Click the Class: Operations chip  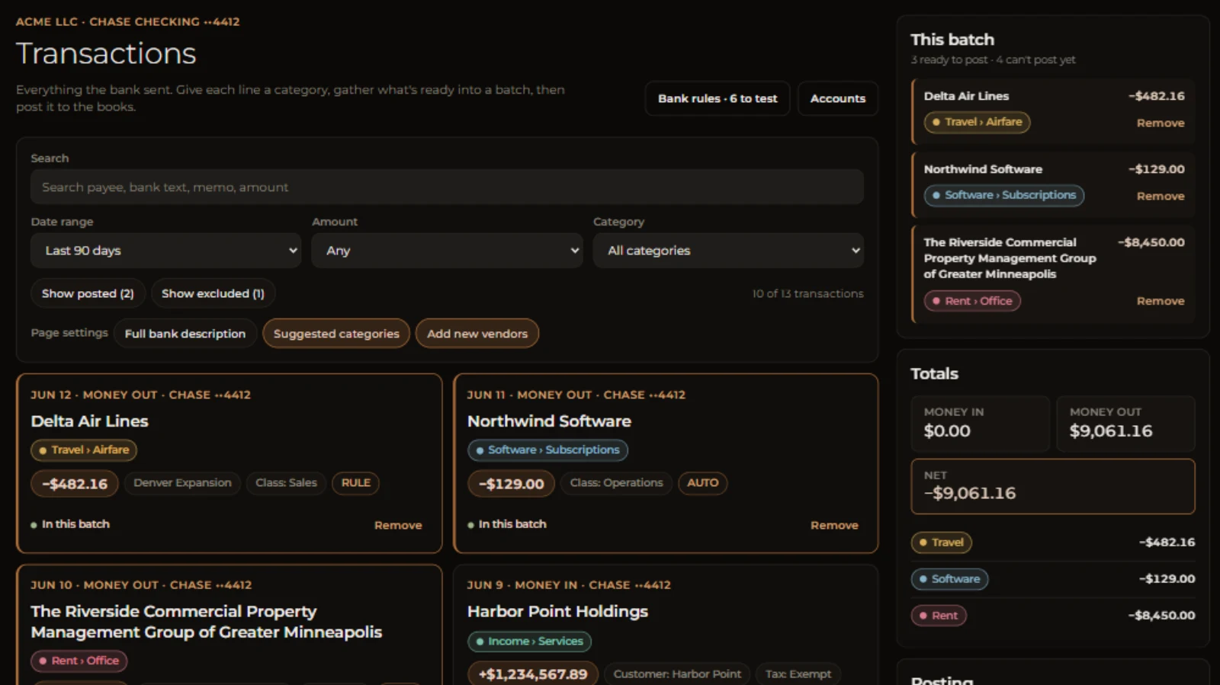click(x=616, y=483)
